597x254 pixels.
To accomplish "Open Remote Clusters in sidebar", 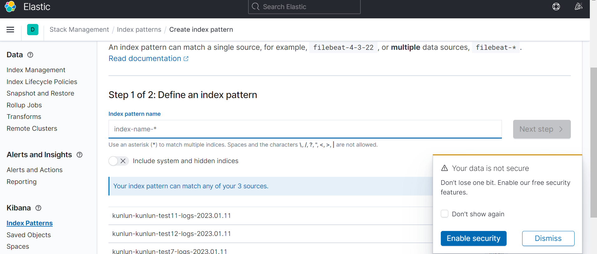I will tap(32, 129).
